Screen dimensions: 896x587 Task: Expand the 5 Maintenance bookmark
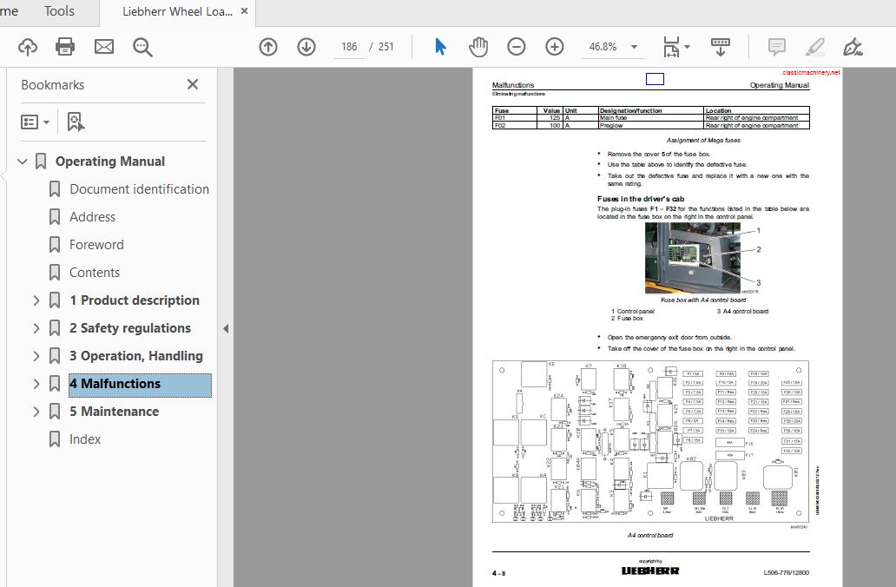click(x=36, y=411)
